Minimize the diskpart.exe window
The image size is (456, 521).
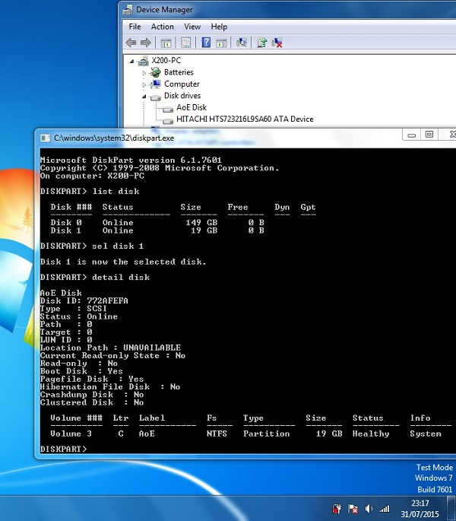(x=411, y=135)
